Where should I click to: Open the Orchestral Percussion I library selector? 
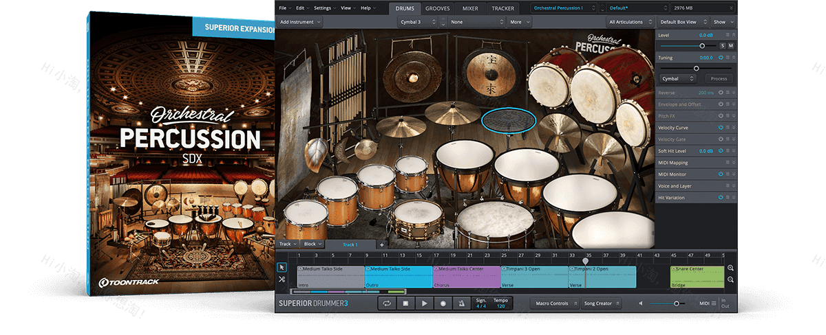564,8
